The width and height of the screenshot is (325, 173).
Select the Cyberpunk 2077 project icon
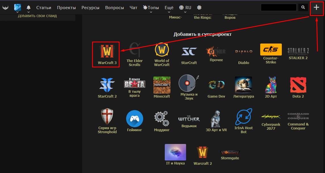[271, 117]
